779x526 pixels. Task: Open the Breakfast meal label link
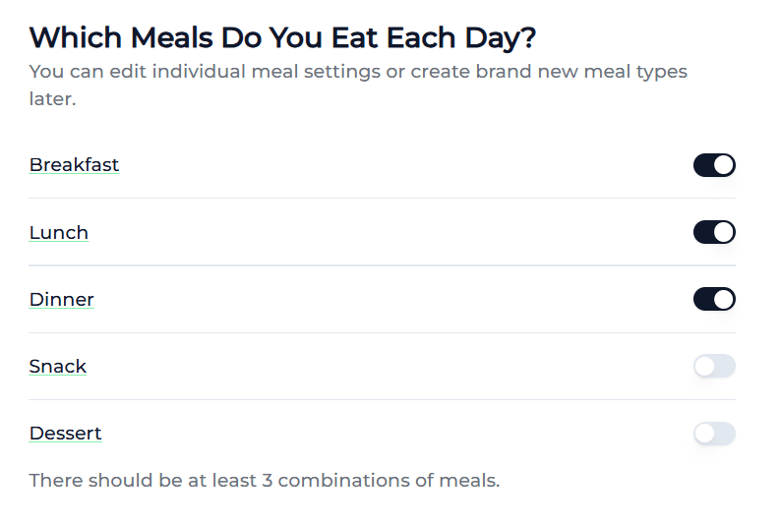tap(74, 165)
